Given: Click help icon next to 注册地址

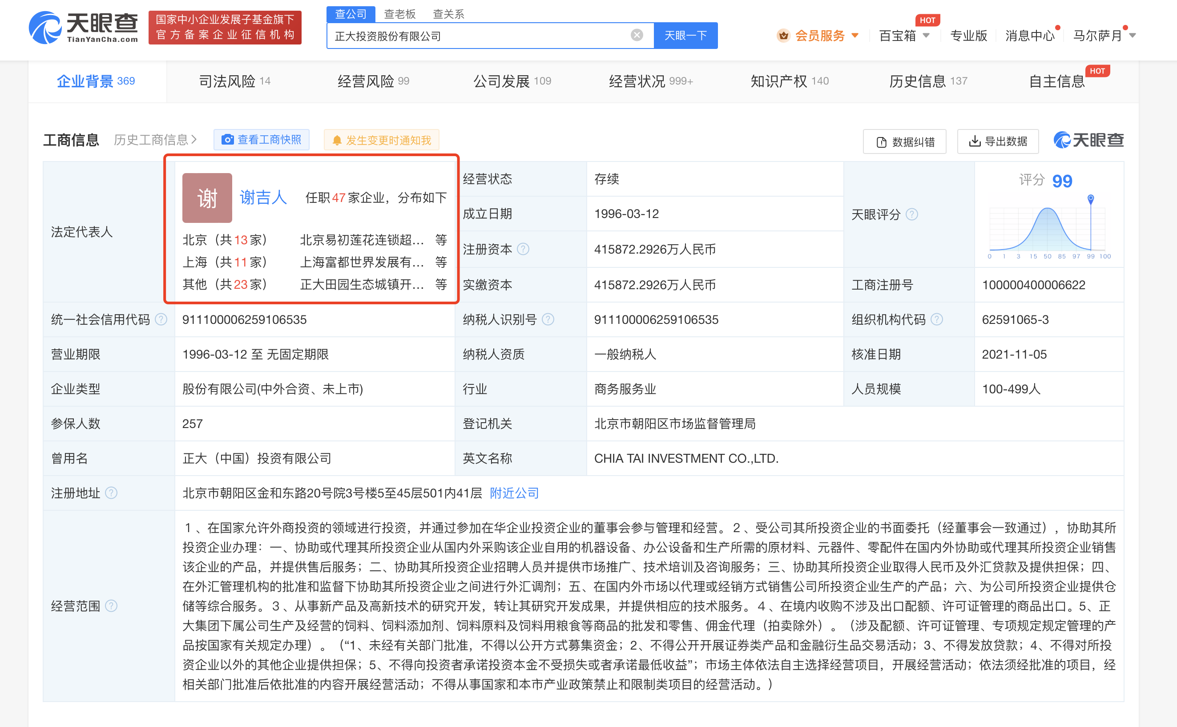Looking at the screenshot, I should tap(111, 493).
